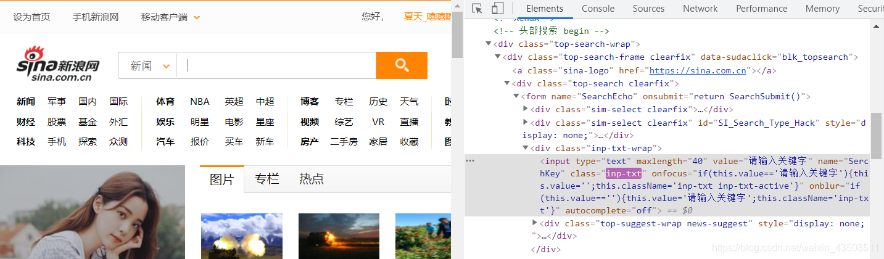884x259 pixels.
Task: Open the 收藏 navigation link
Action: [409, 141]
